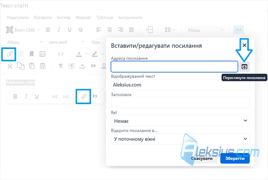Open the Абзац dropdown beside the three-dots button
The height and width of the screenshot is (180, 268).
pos(205,30)
